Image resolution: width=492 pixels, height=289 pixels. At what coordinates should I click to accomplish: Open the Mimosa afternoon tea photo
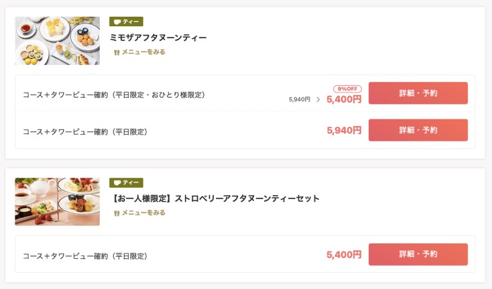58,41
